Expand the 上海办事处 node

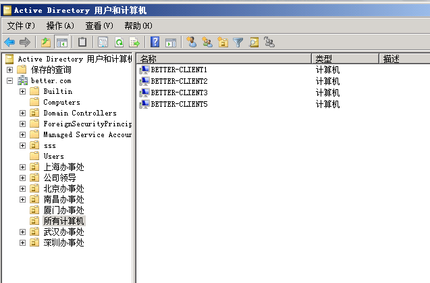coord(22,167)
